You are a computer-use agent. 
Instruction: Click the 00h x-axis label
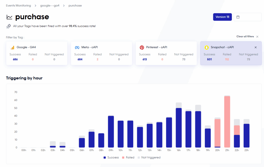point(24,150)
